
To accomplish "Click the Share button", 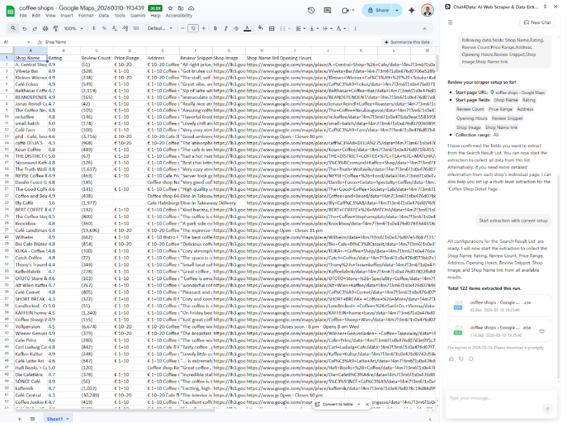I will point(378,10).
